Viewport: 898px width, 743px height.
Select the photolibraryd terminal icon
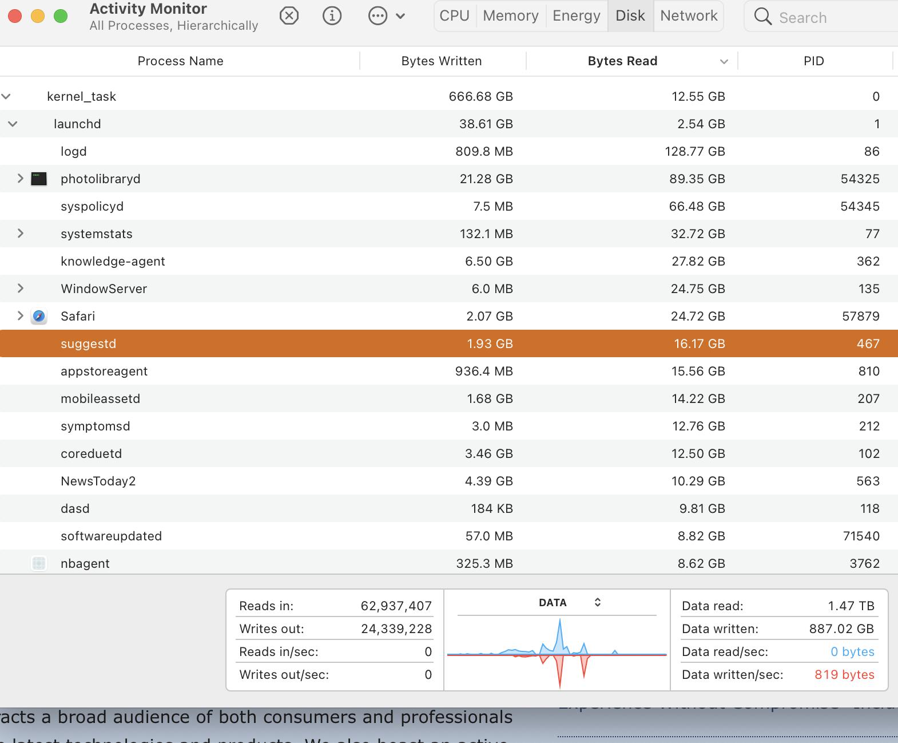point(39,179)
